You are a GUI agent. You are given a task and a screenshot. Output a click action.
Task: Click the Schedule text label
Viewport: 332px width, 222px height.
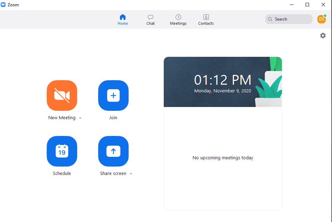(x=62, y=174)
